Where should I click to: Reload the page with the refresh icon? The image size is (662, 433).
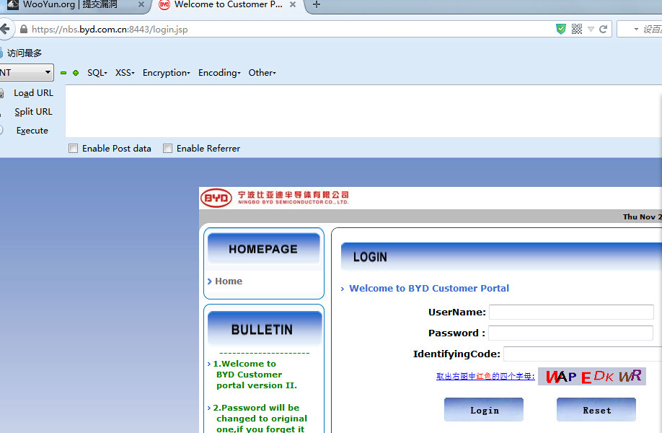coord(603,29)
